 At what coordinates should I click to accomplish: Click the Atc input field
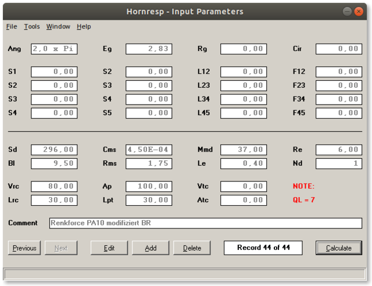[x=244, y=200]
